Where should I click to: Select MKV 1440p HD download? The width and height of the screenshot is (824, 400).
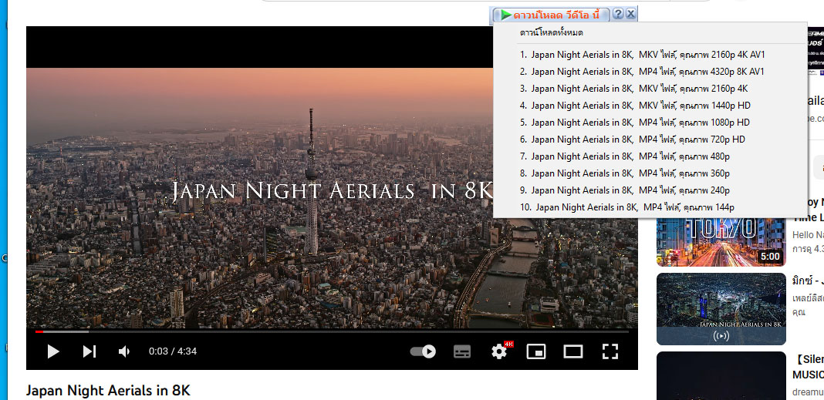(x=635, y=105)
